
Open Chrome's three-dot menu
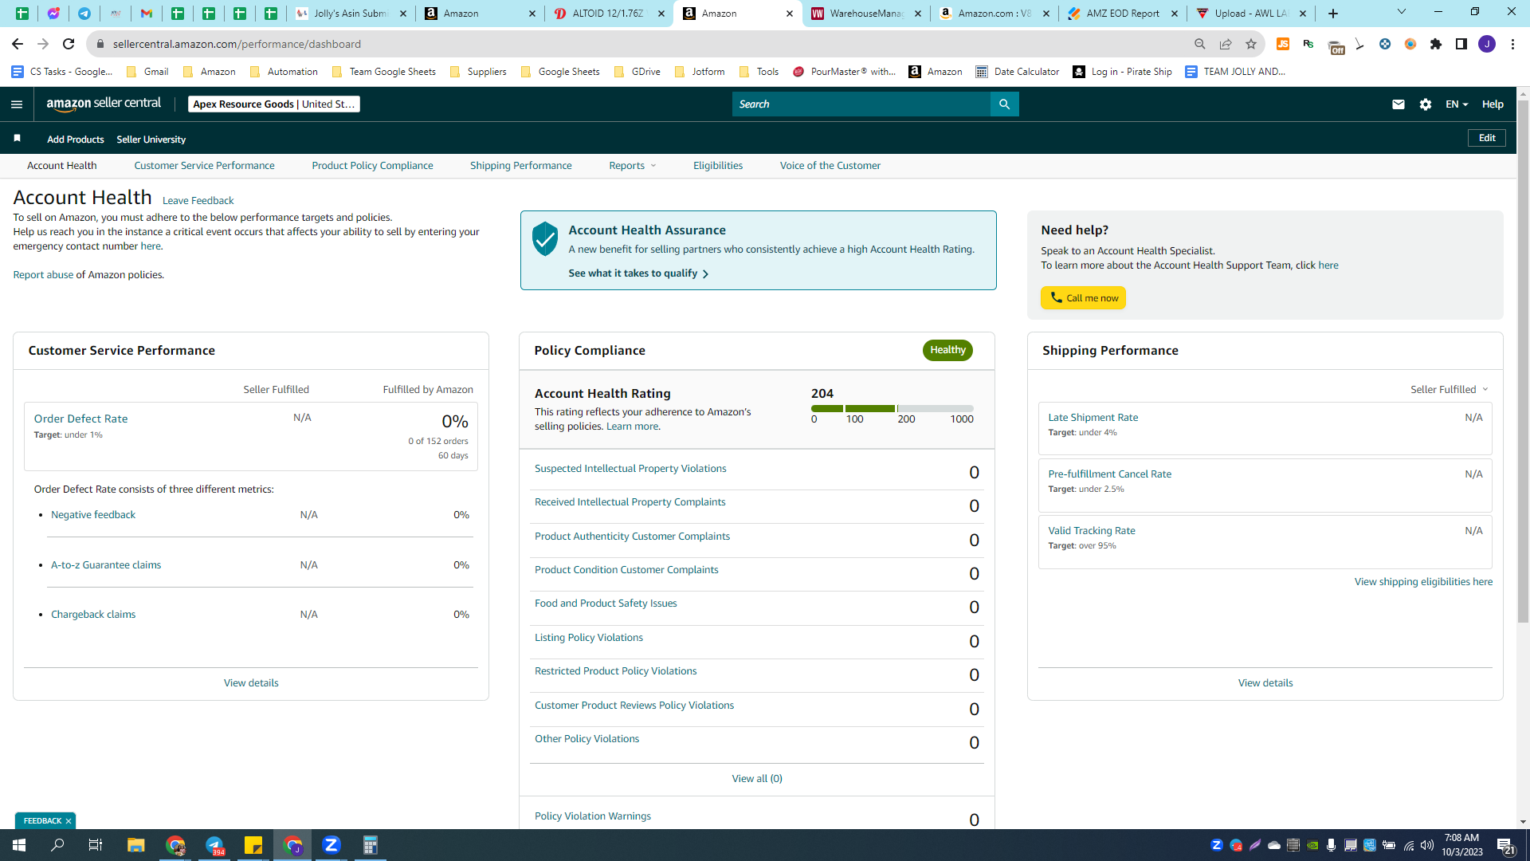1512,44
